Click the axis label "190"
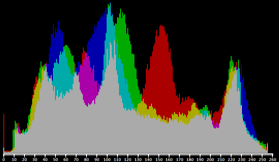This screenshot has width=279, height=162. 200,159
